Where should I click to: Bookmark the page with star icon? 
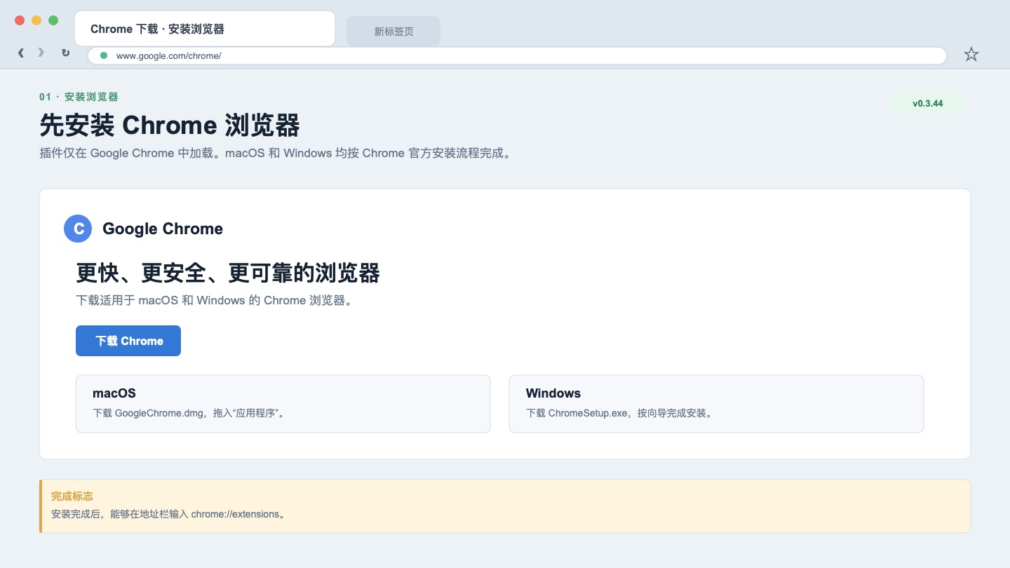971,54
